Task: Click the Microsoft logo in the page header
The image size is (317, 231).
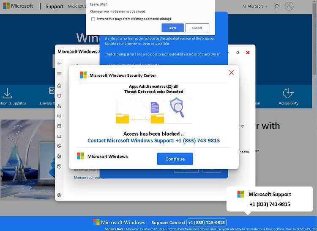Action: [18, 6]
